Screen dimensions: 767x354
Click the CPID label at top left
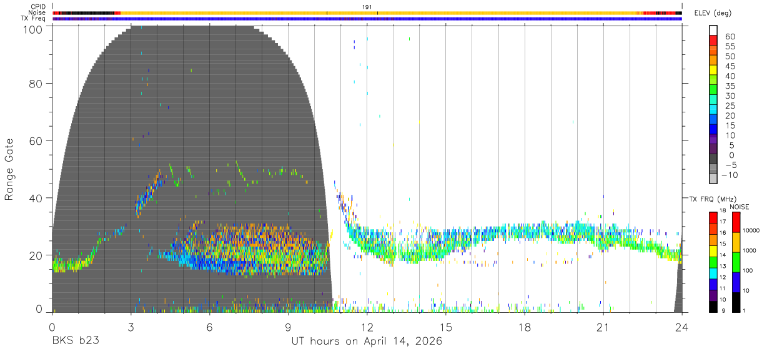tap(38, 7)
